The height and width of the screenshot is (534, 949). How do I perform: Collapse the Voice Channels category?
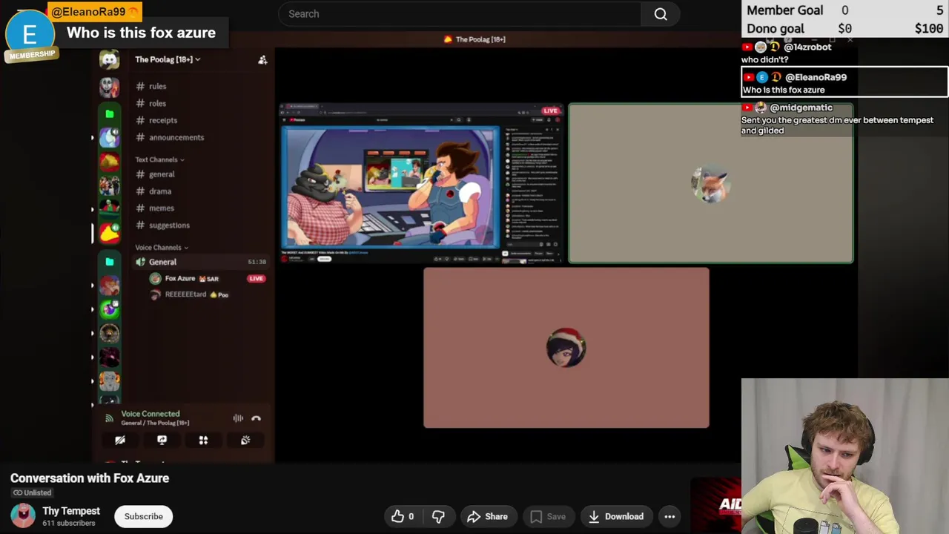[x=162, y=248]
